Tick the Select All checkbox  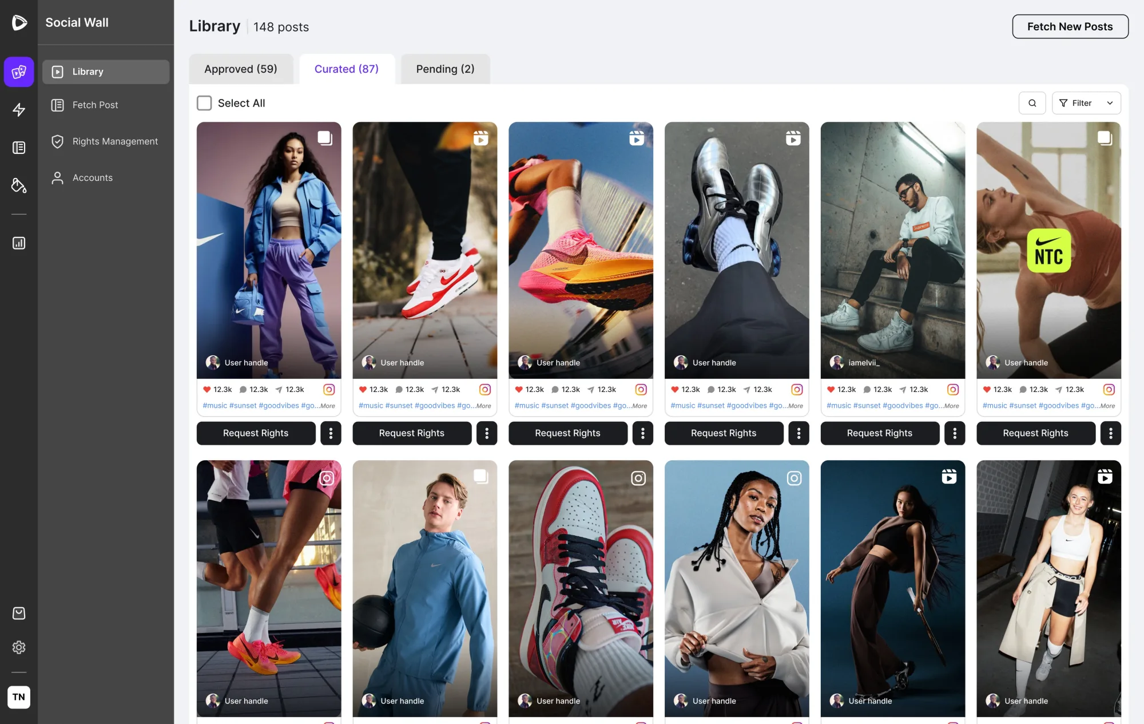[x=204, y=103]
